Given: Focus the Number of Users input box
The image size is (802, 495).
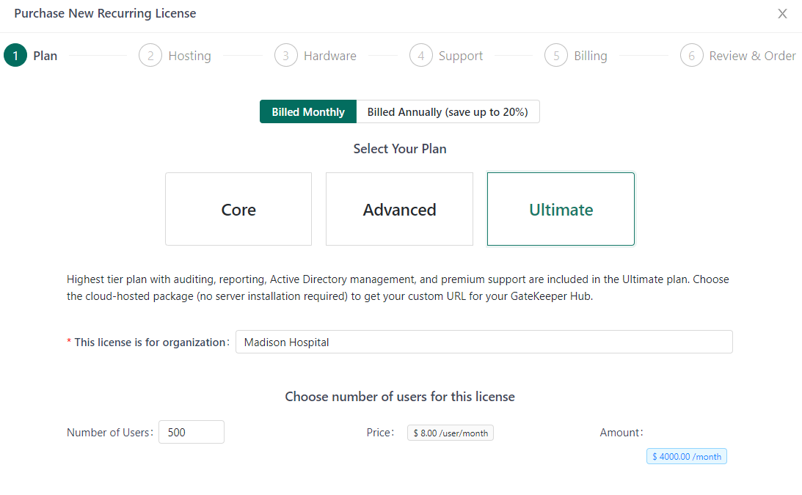Looking at the screenshot, I should point(191,432).
